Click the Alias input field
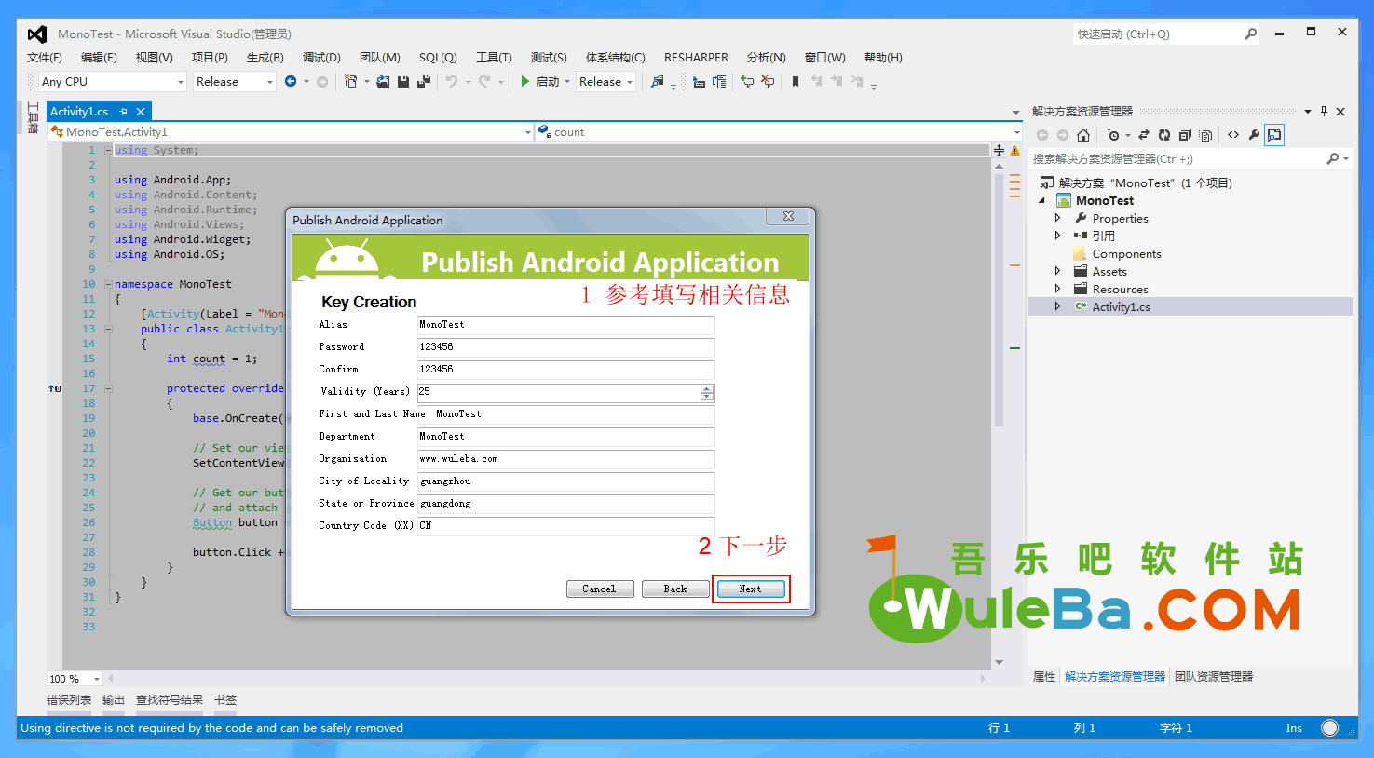This screenshot has height=758, width=1374. click(565, 325)
